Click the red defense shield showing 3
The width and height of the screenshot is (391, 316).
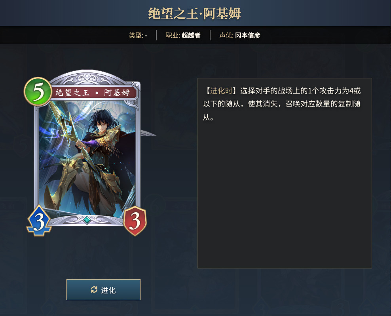click(135, 221)
